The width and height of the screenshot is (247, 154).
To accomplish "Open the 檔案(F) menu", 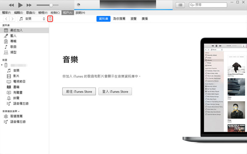I will tap(6, 13).
